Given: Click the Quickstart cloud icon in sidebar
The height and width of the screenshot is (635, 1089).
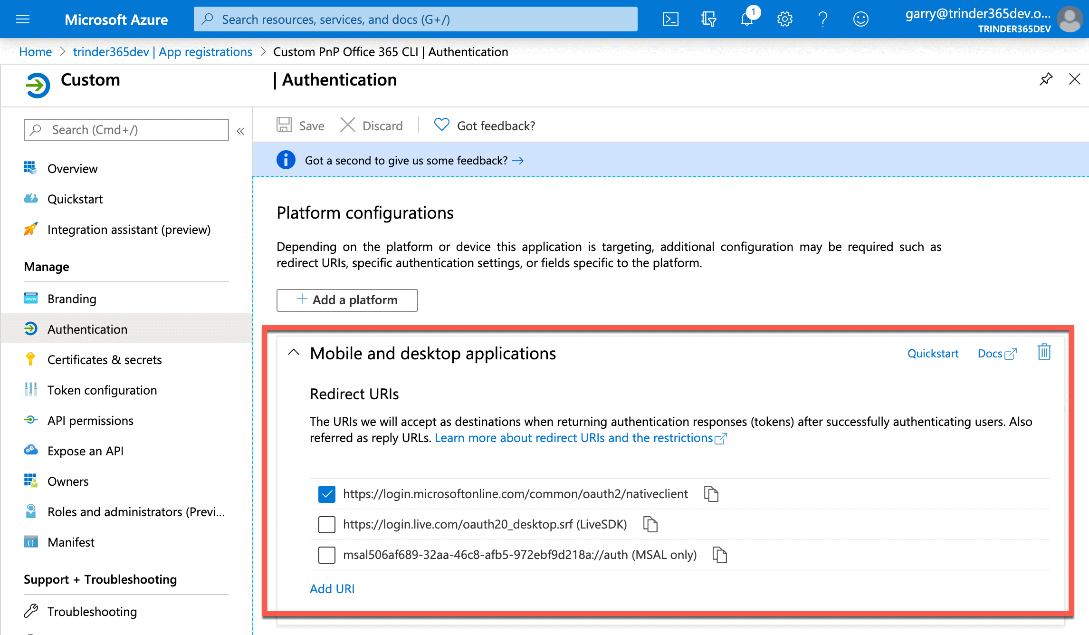Looking at the screenshot, I should point(30,199).
